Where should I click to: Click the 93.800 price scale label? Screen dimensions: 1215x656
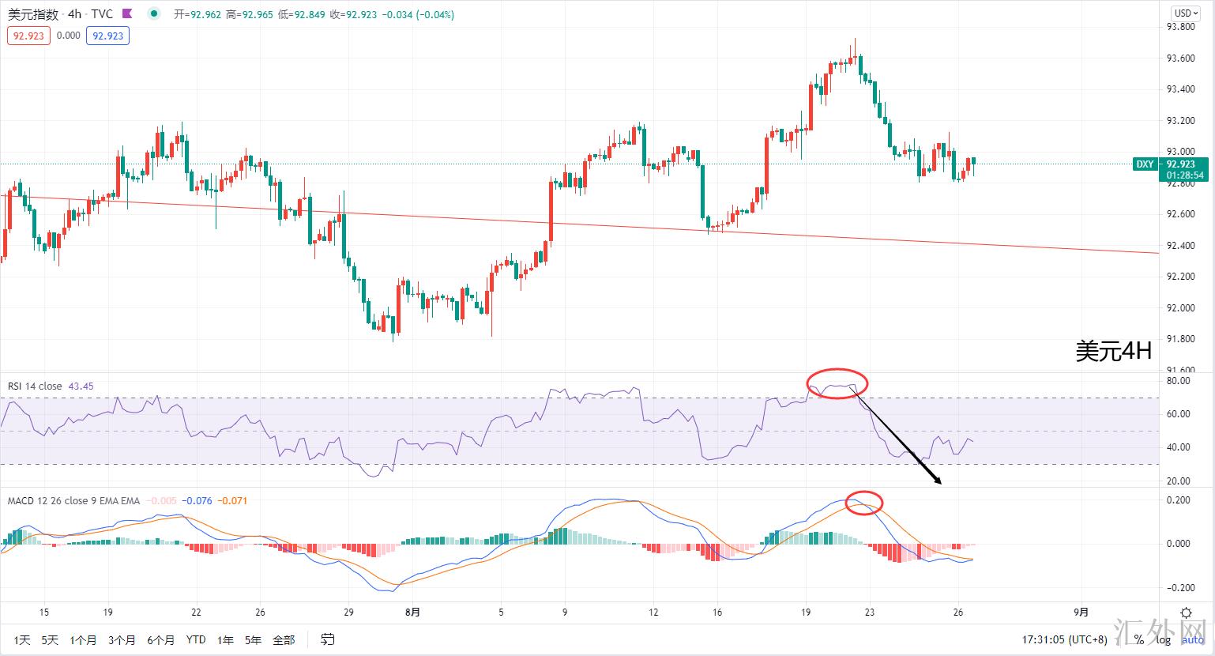tap(1180, 27)
